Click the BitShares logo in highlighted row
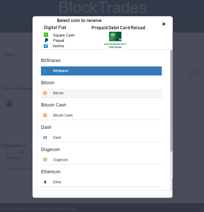The width and height of the screenshot is (204, 212). pos(45,71)
